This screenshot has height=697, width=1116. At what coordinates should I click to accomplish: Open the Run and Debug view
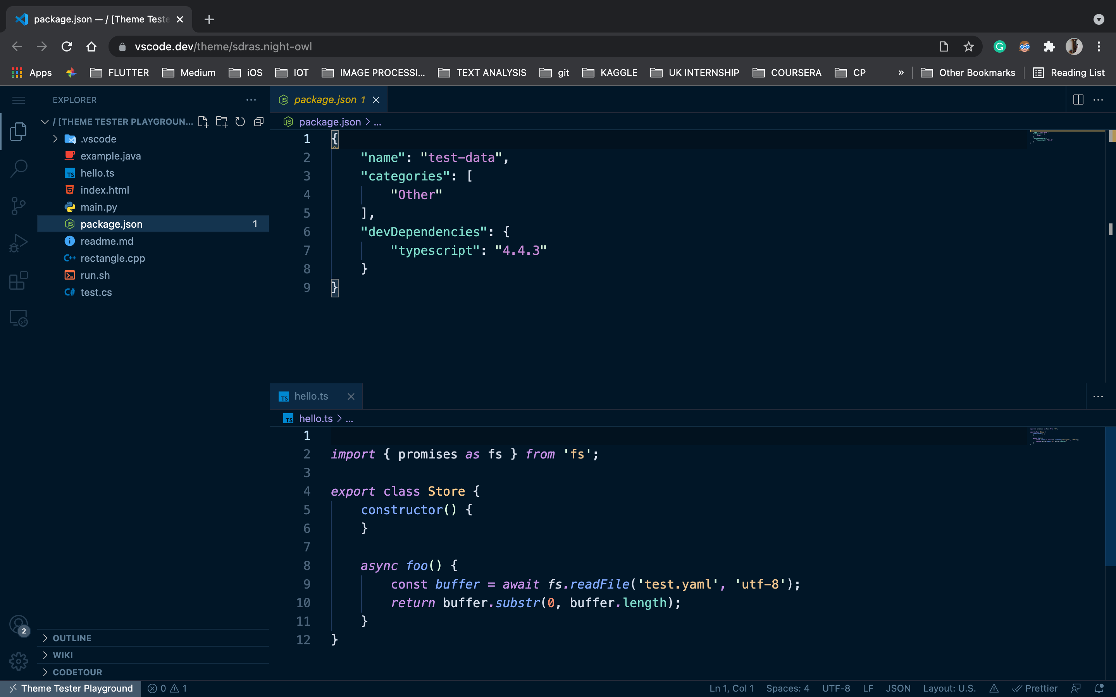click(19, 243)
